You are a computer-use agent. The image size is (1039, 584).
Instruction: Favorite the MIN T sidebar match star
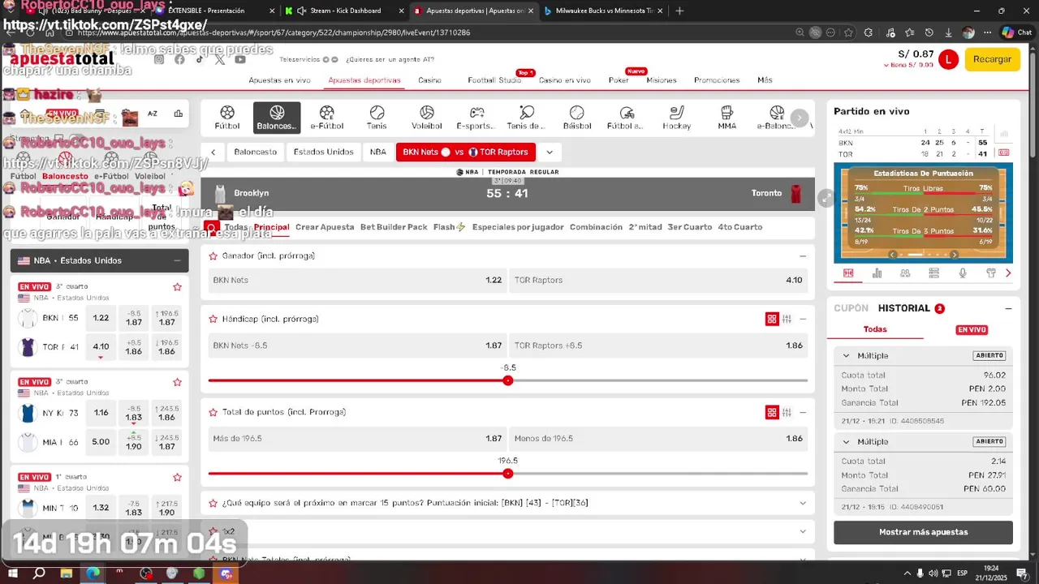click(177, 477)
